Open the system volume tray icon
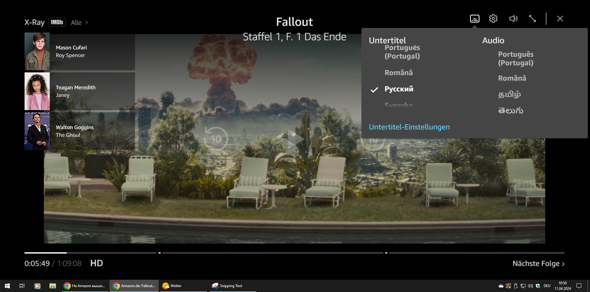 click(x=530, y=286)
